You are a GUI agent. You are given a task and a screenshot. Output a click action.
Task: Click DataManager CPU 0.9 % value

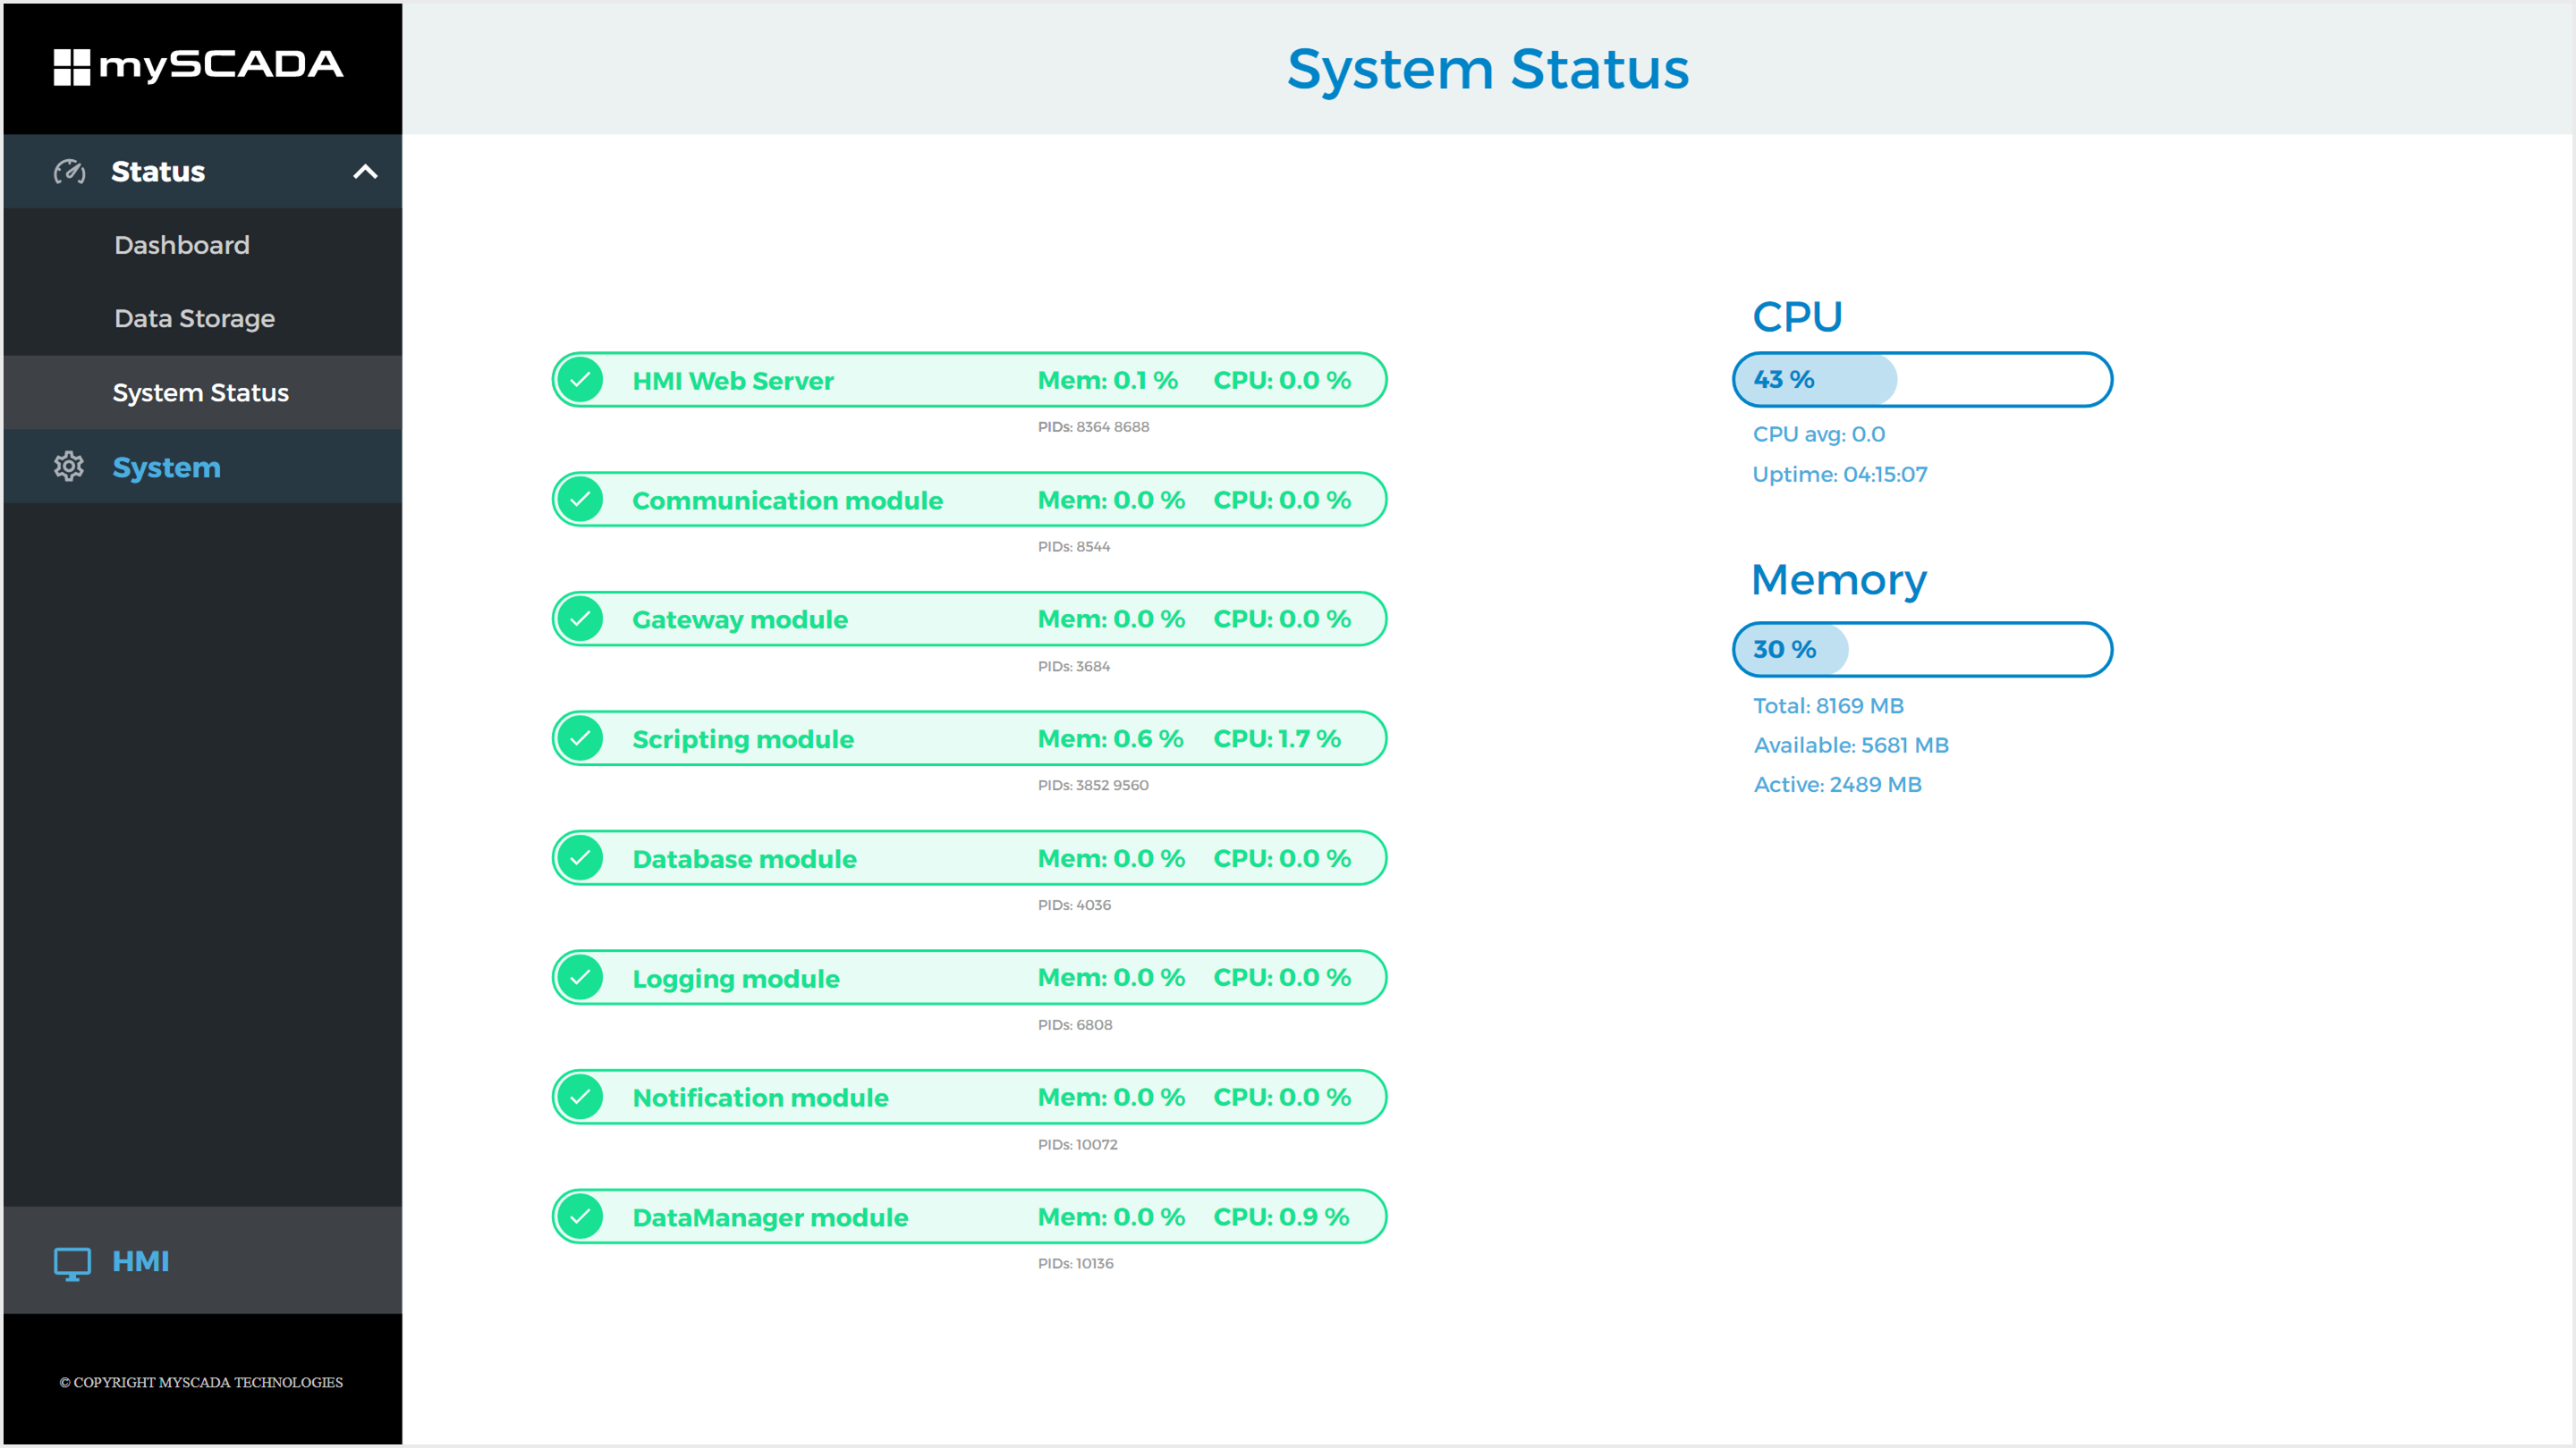[1282, 1218]
